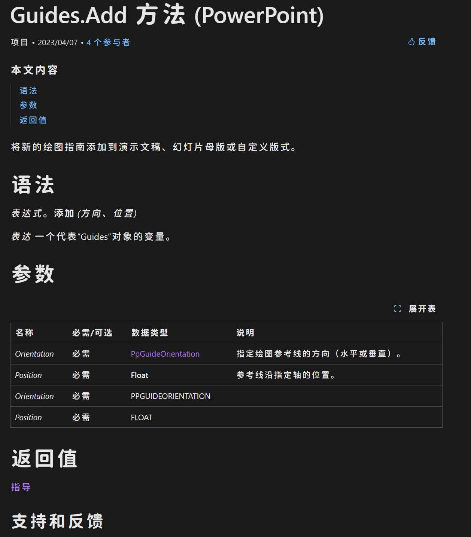Click the description 参考线沿指定轴的位置。
Viewport: 471px width, 537px height.
click(x=286, y=375)
